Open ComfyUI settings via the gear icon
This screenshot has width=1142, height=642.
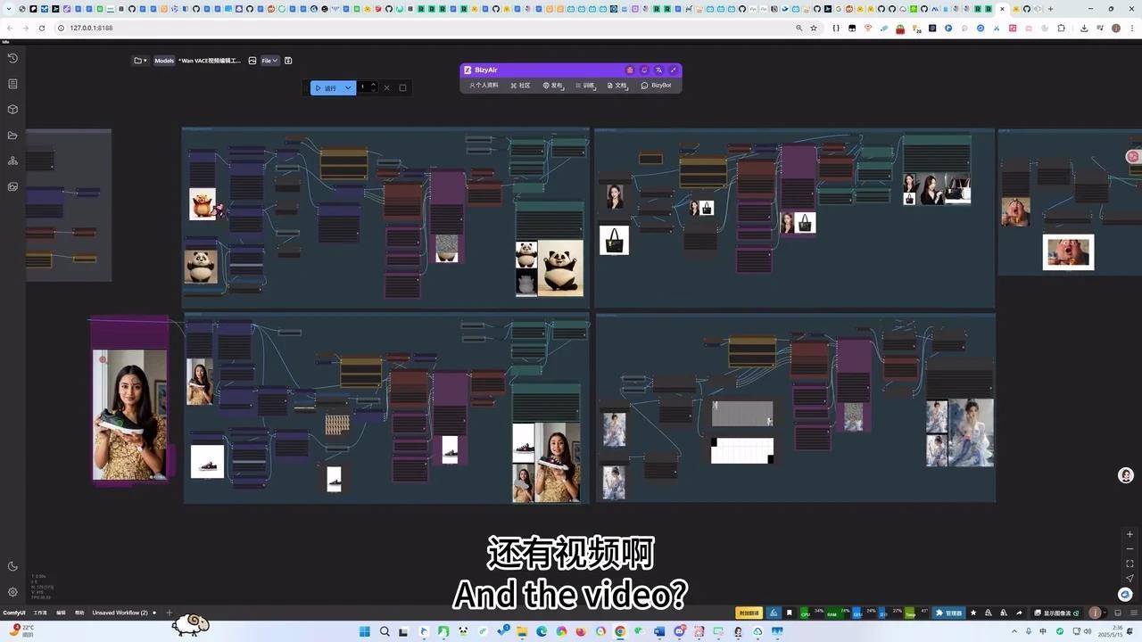pyautogui.click(x=12, y=591)
